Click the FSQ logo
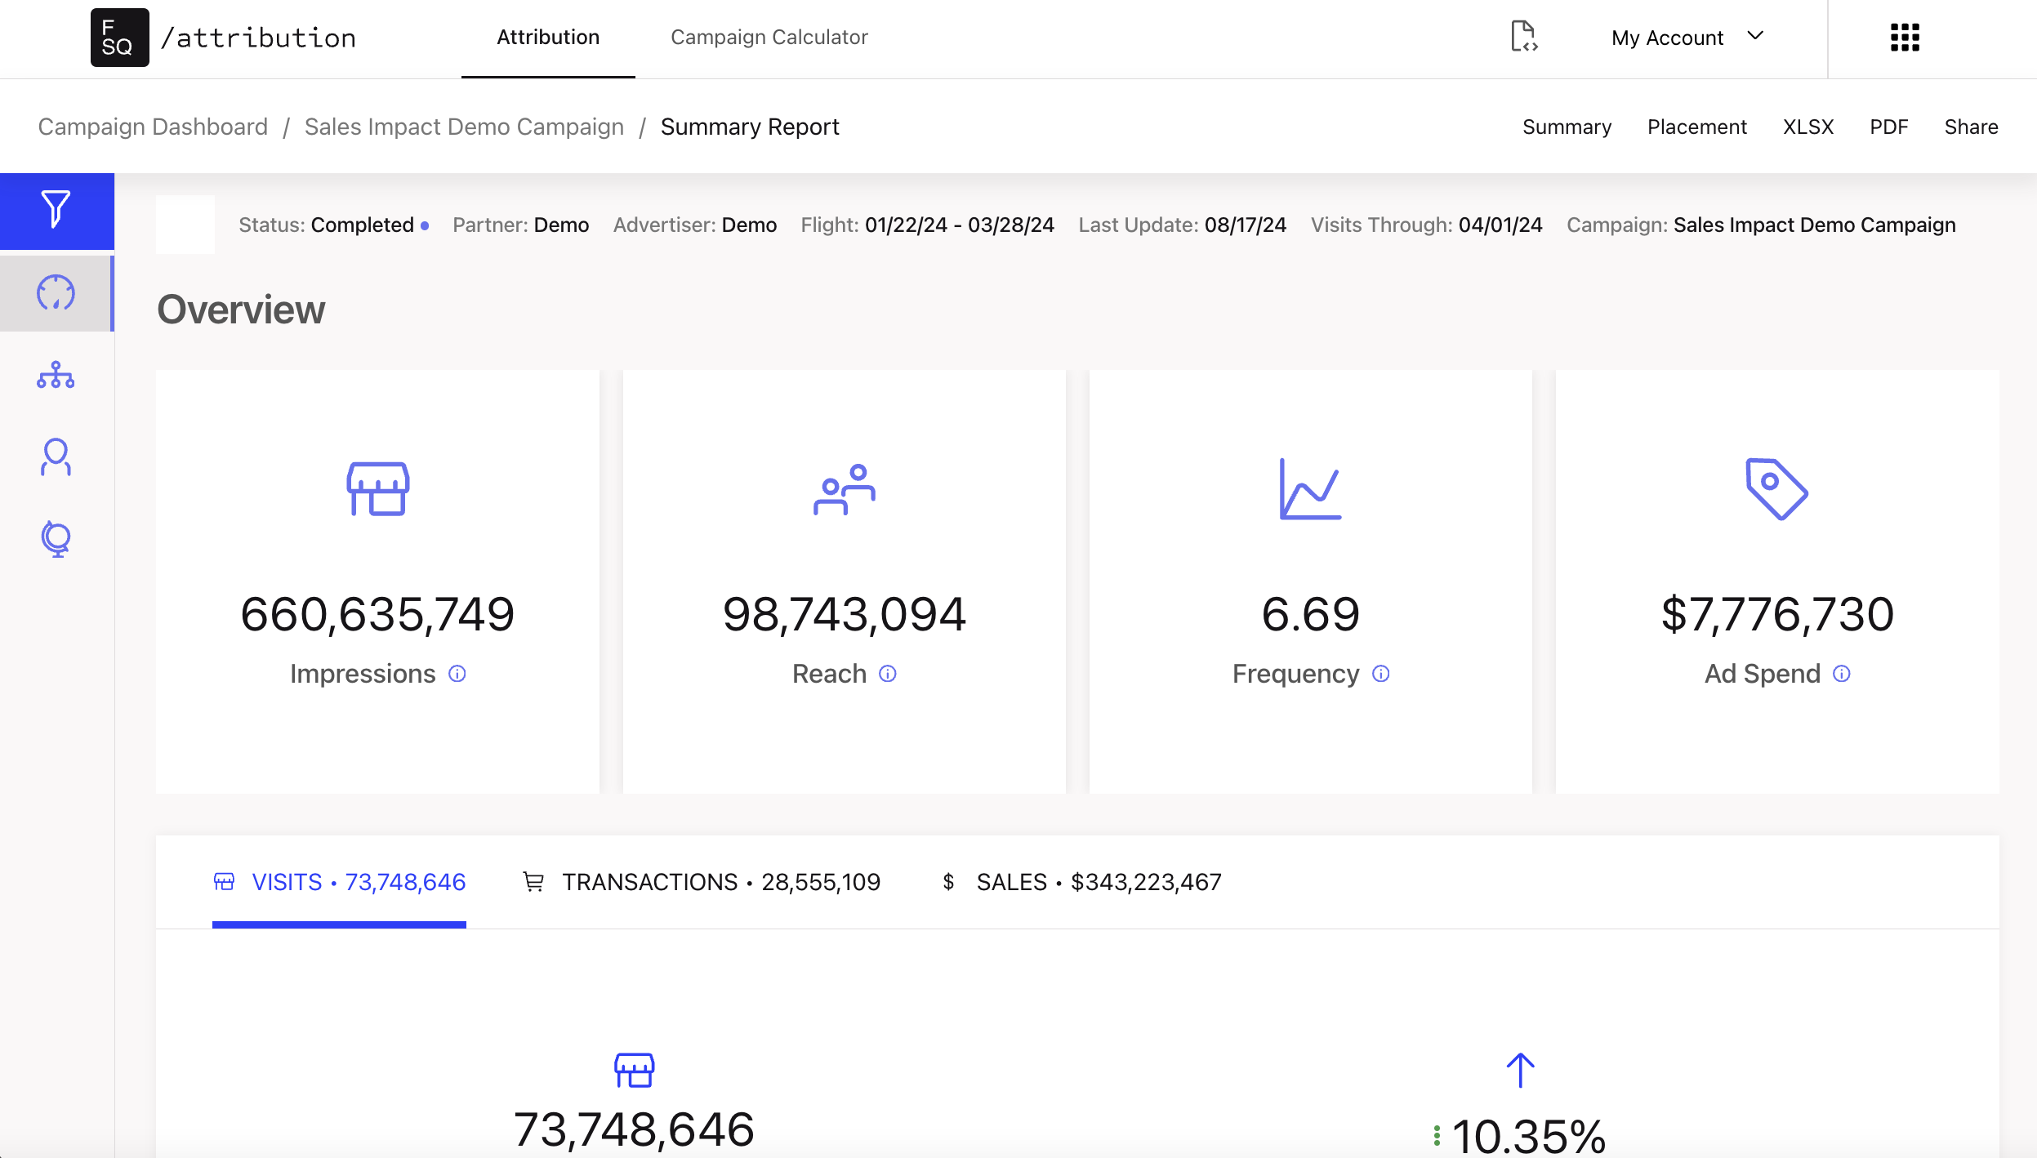Screen dimensions: 2037x1158 [119, 38]
